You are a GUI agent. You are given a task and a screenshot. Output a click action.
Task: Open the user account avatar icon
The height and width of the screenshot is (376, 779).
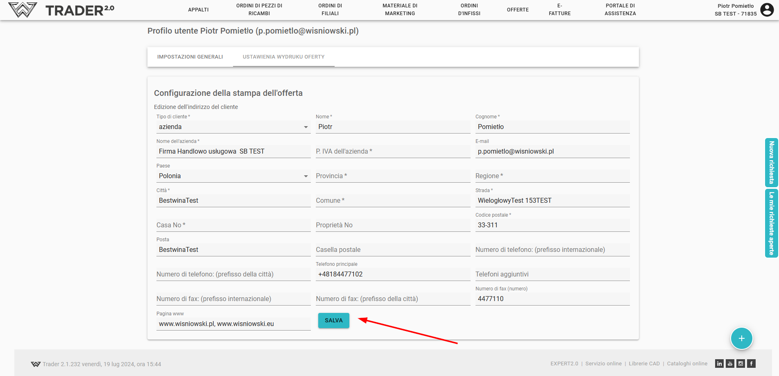767,9
